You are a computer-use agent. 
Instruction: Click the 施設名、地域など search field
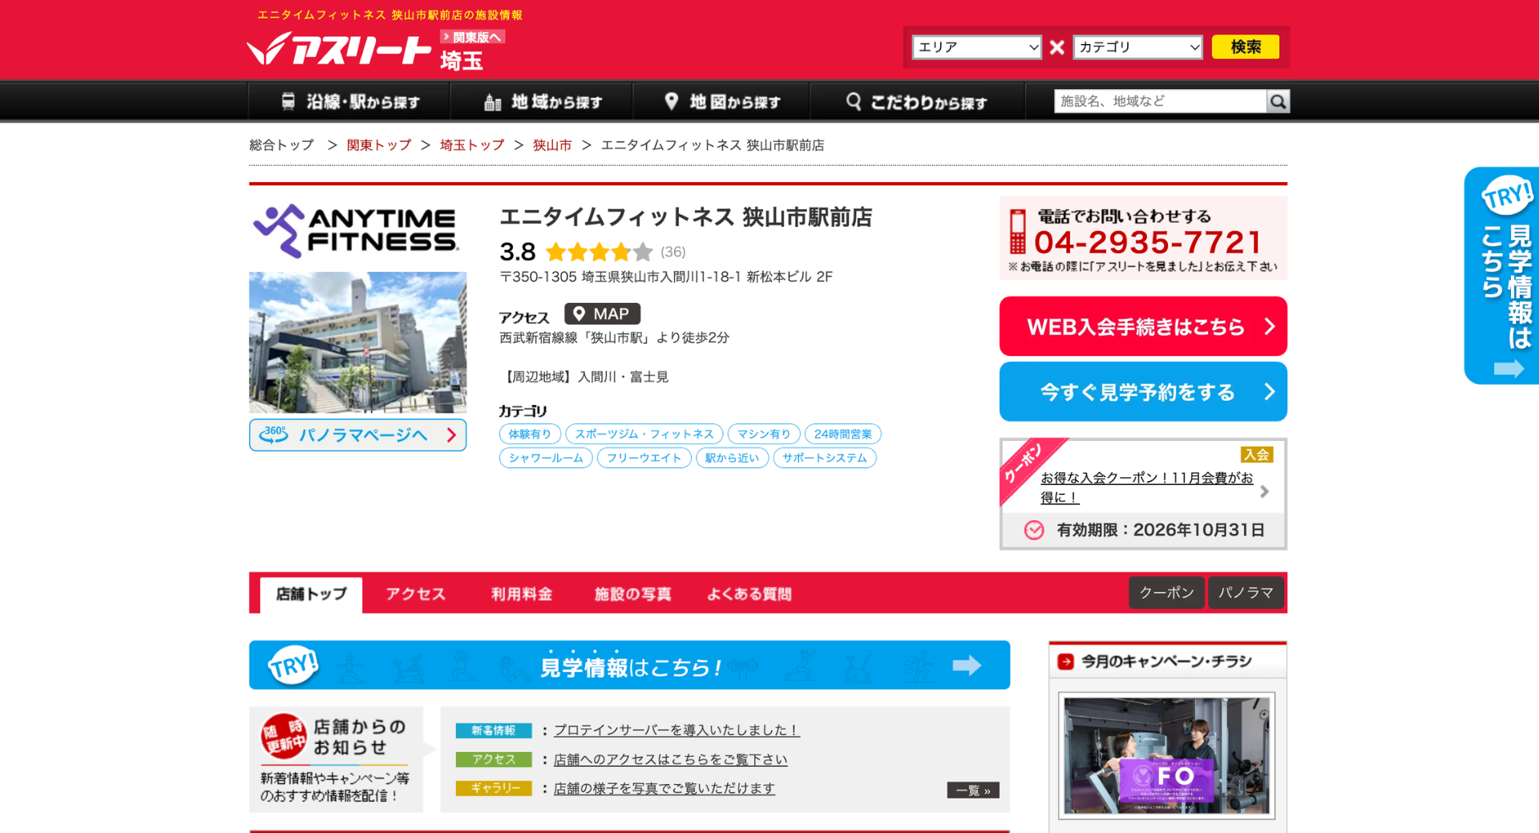[x=1160, y=102]
